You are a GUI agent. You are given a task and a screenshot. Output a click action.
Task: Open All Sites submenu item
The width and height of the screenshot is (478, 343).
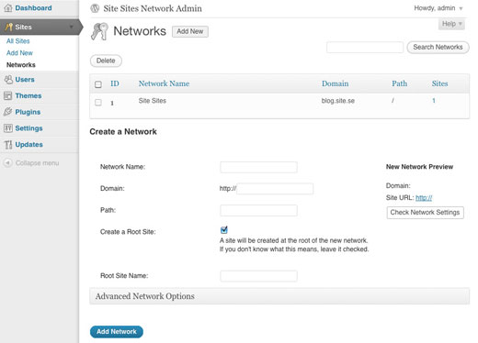[18, 41]
